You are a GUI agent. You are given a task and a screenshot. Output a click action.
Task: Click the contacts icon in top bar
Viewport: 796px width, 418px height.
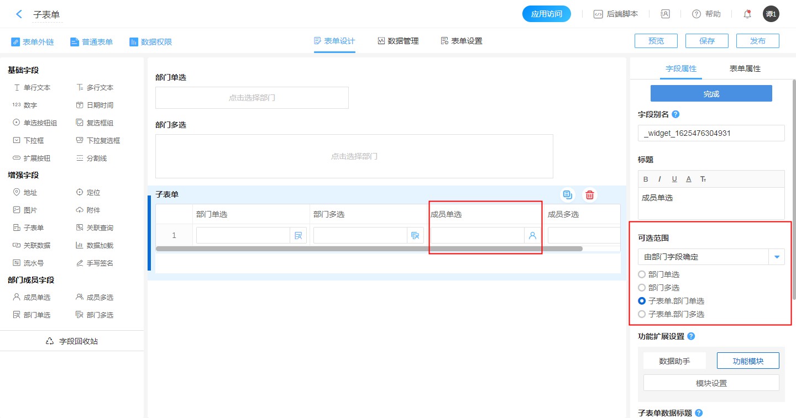coord(665,14)
